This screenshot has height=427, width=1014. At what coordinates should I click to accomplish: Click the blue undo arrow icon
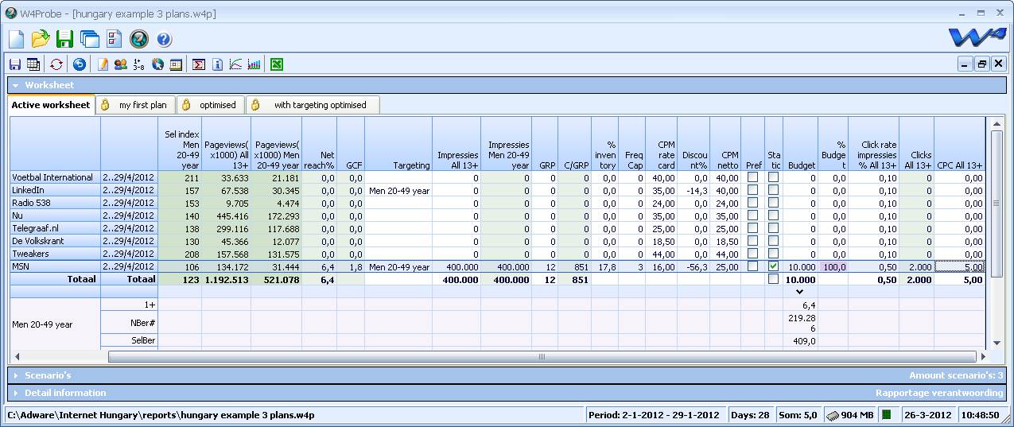(80, 64)
